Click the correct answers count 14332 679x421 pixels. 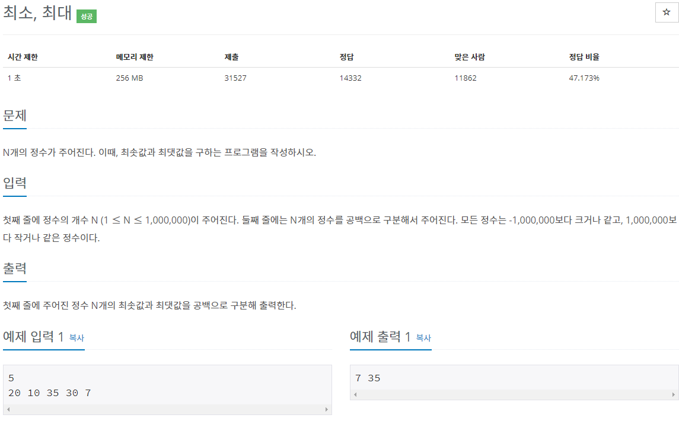point(350,78)
